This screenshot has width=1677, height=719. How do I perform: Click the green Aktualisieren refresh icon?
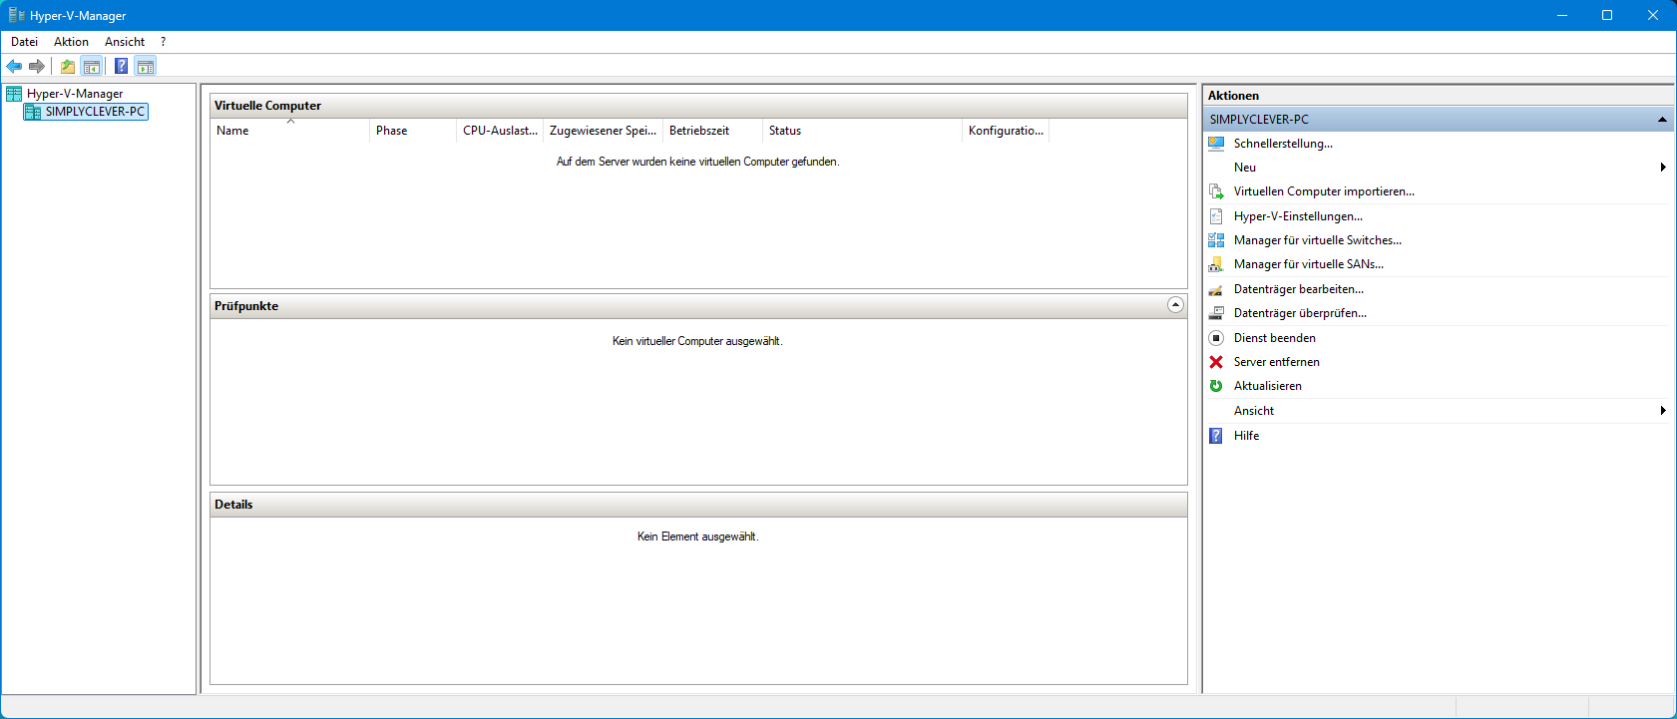(x=1216, y=386)
